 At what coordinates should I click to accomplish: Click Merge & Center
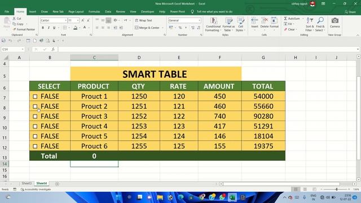tap(147, 28)
